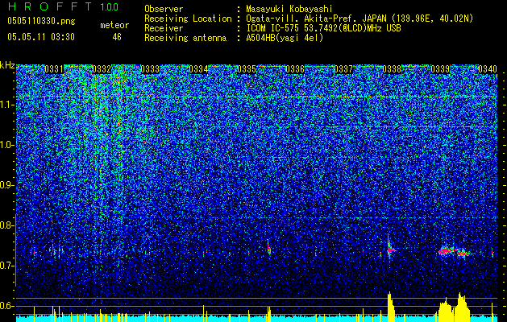Click the 'meteor' count label
Screen dimensions: 507x322
(114, 25)
